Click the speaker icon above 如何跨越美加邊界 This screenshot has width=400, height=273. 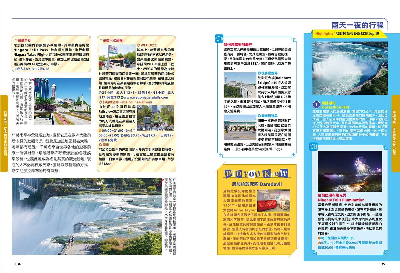pyautogui.click(x=219, y=39)
